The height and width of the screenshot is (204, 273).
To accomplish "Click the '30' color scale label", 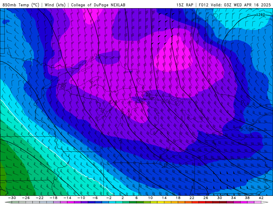I will point(219,198).
